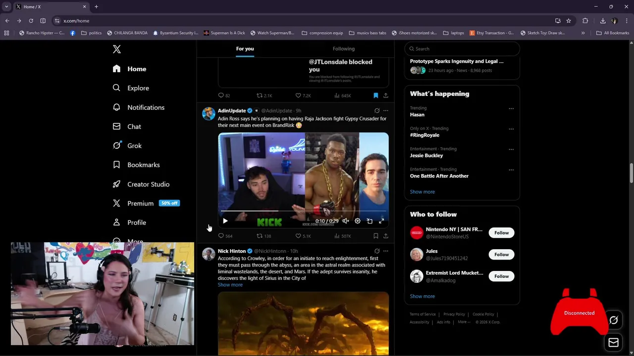
Task: Go to Home in sidebar
Action: coord(130,69)
